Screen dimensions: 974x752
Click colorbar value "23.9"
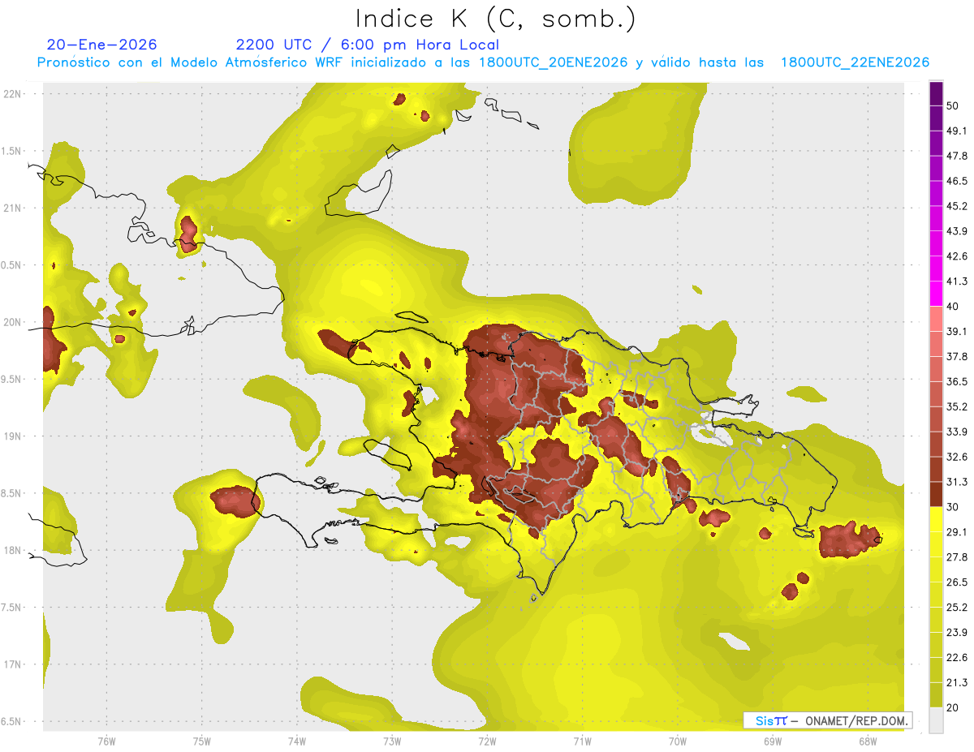click(x=957, y=632)
